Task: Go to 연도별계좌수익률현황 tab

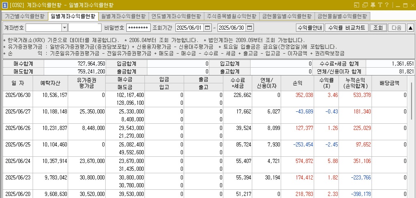Action: 177,16
